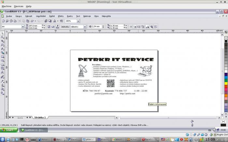The height and width of the screenshot is (142, 228).
Task: Select the Freehand drawing tool
Action: pos(2,49)
